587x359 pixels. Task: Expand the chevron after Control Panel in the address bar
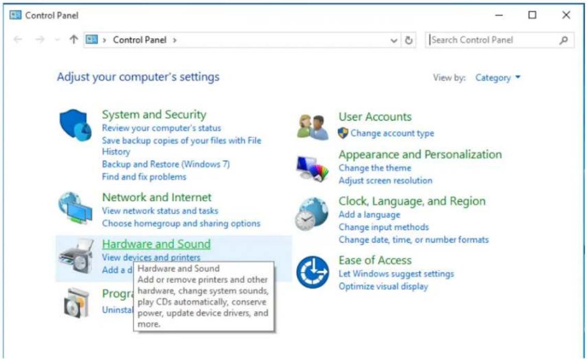click(x=174, y=40)
